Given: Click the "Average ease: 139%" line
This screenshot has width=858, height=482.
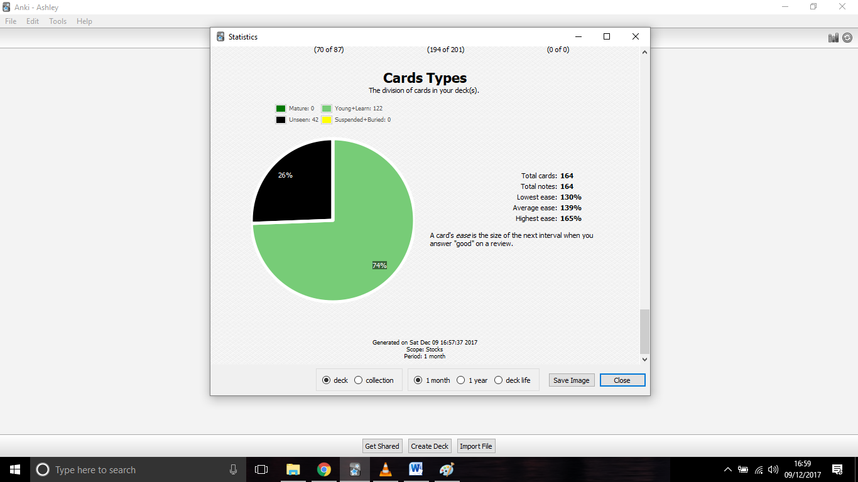Looking at the screenshot, I should (x=547, y=208).
